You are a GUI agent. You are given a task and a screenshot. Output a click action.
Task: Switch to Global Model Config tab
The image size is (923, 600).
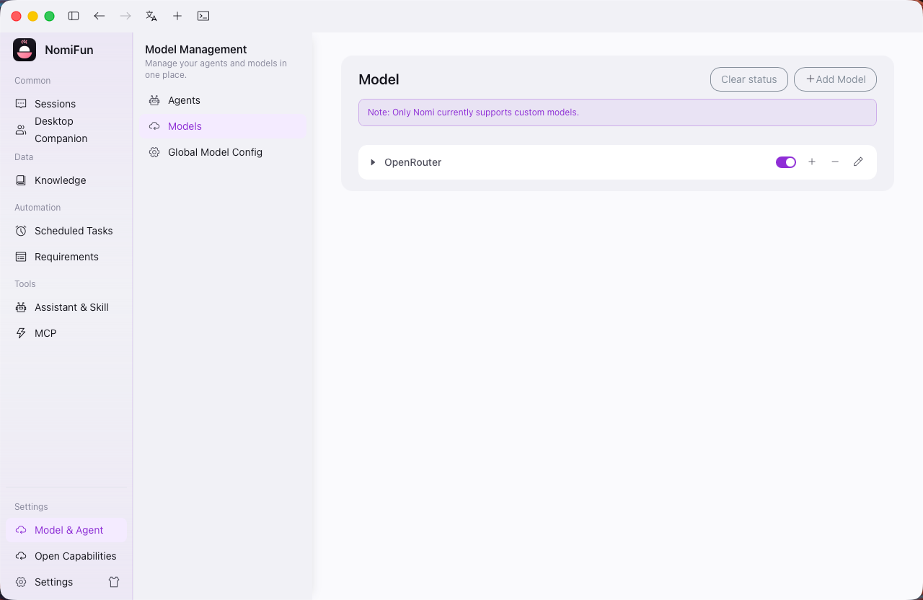[x=223, y=152]
